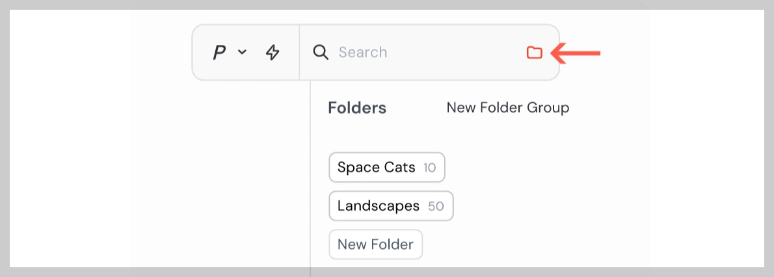Screen dimensions: 774x277
Task: Click the 10 count on Space Cats
Action: (429, 168)
